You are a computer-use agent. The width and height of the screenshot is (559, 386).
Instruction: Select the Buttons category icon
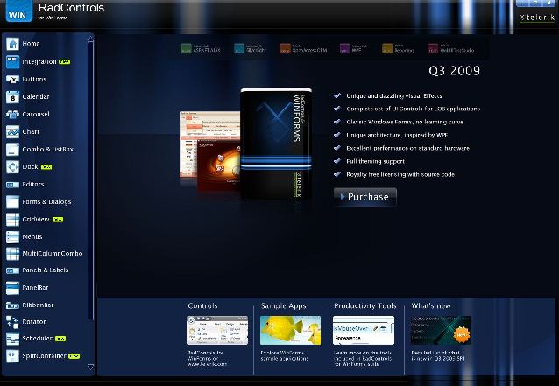point(12,79)
